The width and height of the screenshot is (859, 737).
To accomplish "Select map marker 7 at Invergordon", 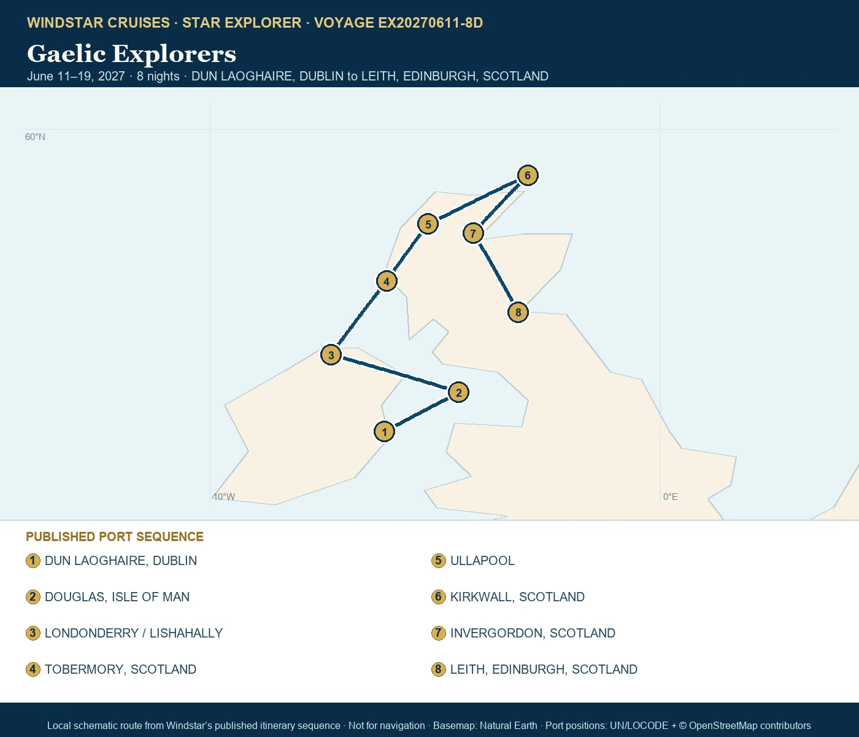I will pyautogui.click(x=473, y=233).
